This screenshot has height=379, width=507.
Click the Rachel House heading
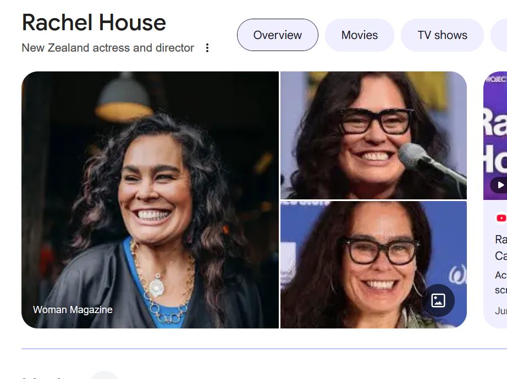pos(94,23)
